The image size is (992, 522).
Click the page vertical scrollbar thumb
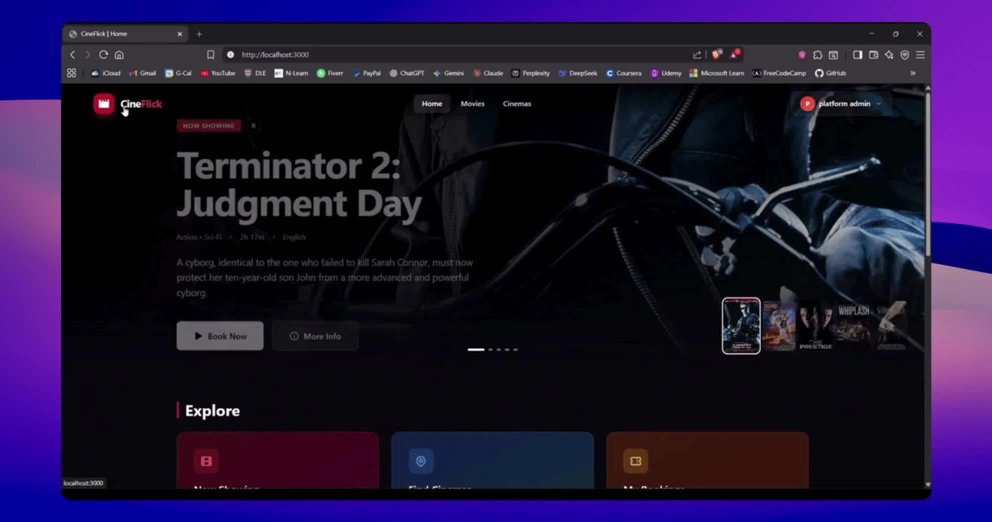tap(927, 174)
